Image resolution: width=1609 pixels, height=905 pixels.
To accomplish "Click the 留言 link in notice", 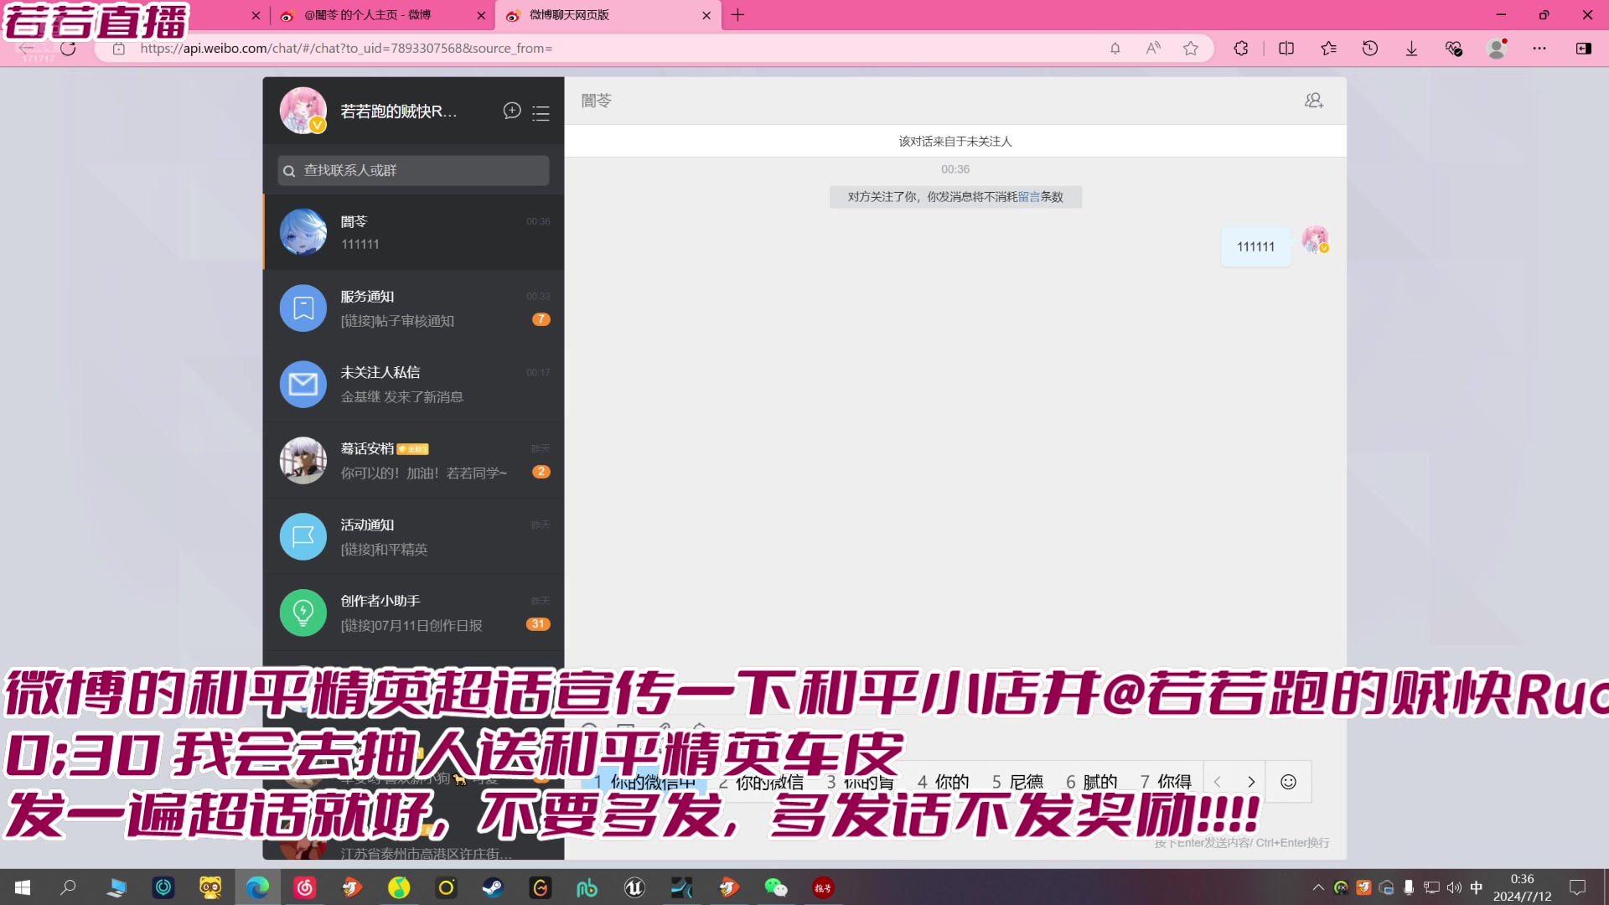I will (x=1029, y=197).
